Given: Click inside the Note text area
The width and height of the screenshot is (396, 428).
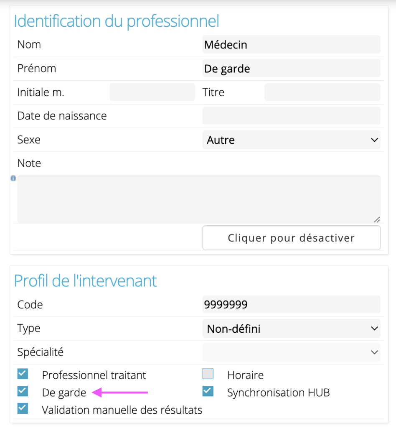Looking at the screenshot, I should [x=199, y=199].
